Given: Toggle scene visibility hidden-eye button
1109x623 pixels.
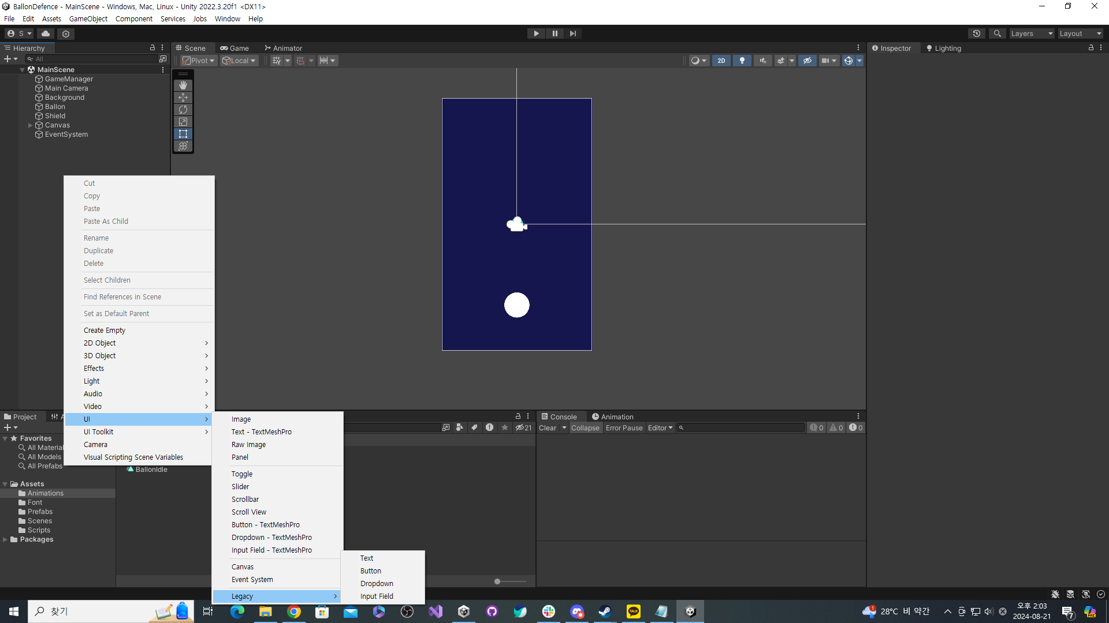Looking at the screenshot, I should pyautogui.click(x=807, y=61).
